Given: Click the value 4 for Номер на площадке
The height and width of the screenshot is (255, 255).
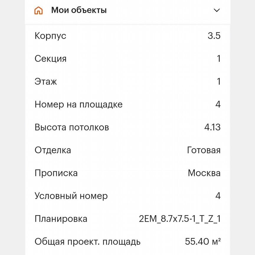Looking at the screenshot, I should coord(218,104).
